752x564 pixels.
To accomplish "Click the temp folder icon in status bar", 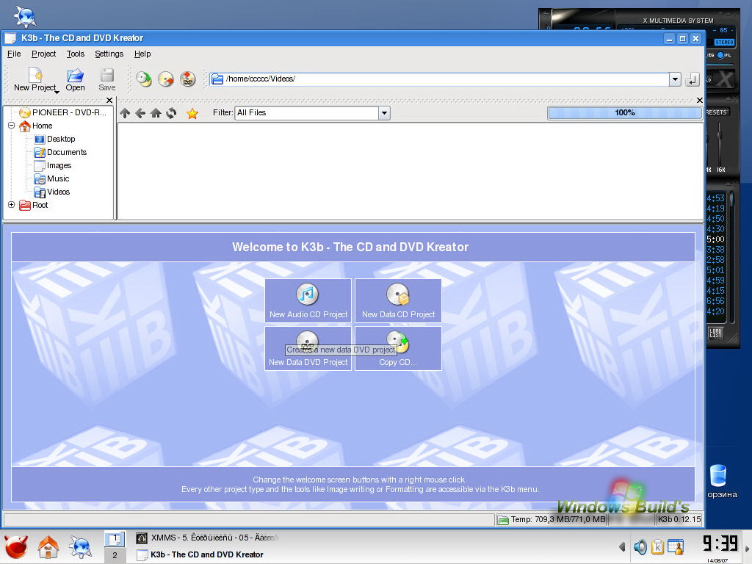I will [x=503, y=520].
